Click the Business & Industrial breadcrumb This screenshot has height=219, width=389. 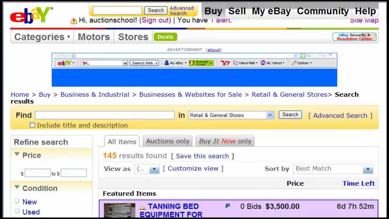95,95
